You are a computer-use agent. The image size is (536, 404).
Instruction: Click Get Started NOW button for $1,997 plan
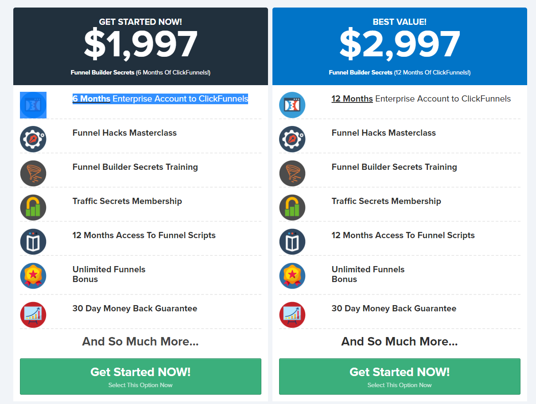(x=140, y=377)
